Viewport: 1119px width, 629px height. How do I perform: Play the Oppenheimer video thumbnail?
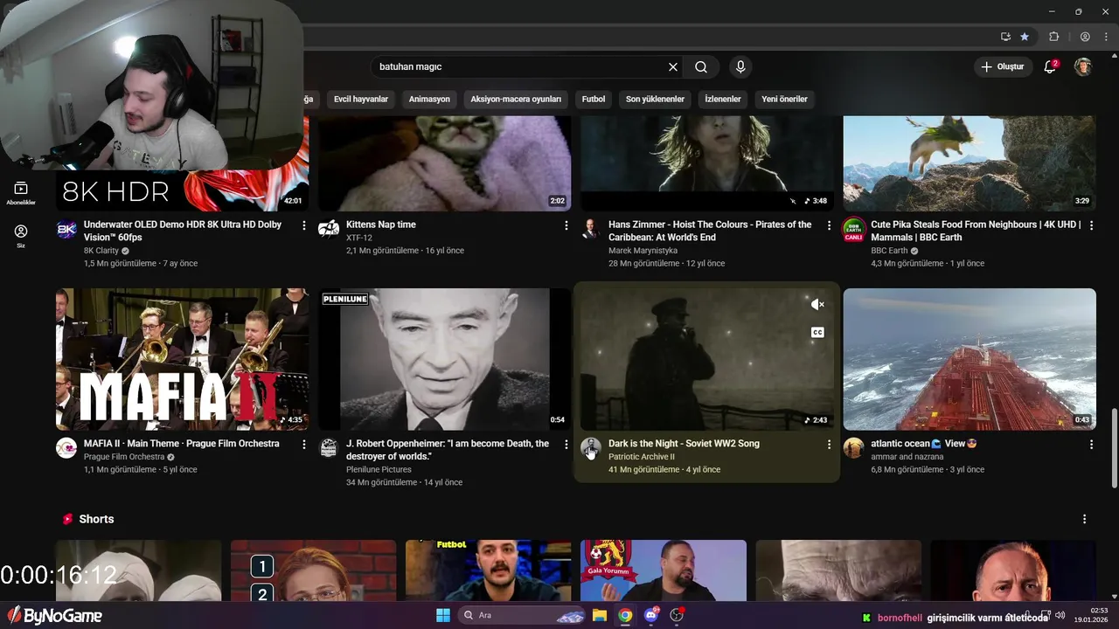coord(444,359)
